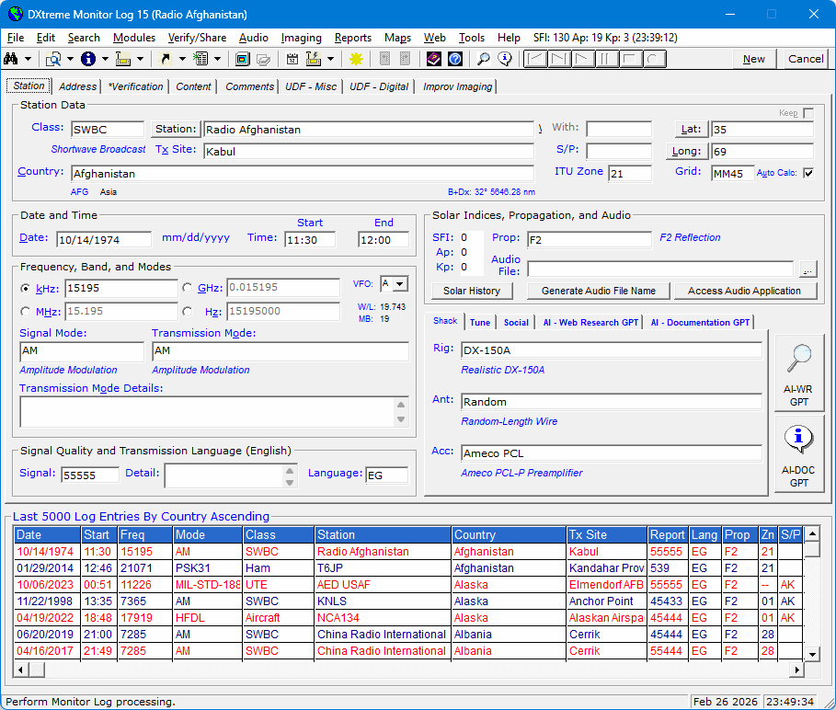The width and height of the screenshot is (836, 710).
Task: Click the Generate Audio File Name button
Action: coord(598,291)
